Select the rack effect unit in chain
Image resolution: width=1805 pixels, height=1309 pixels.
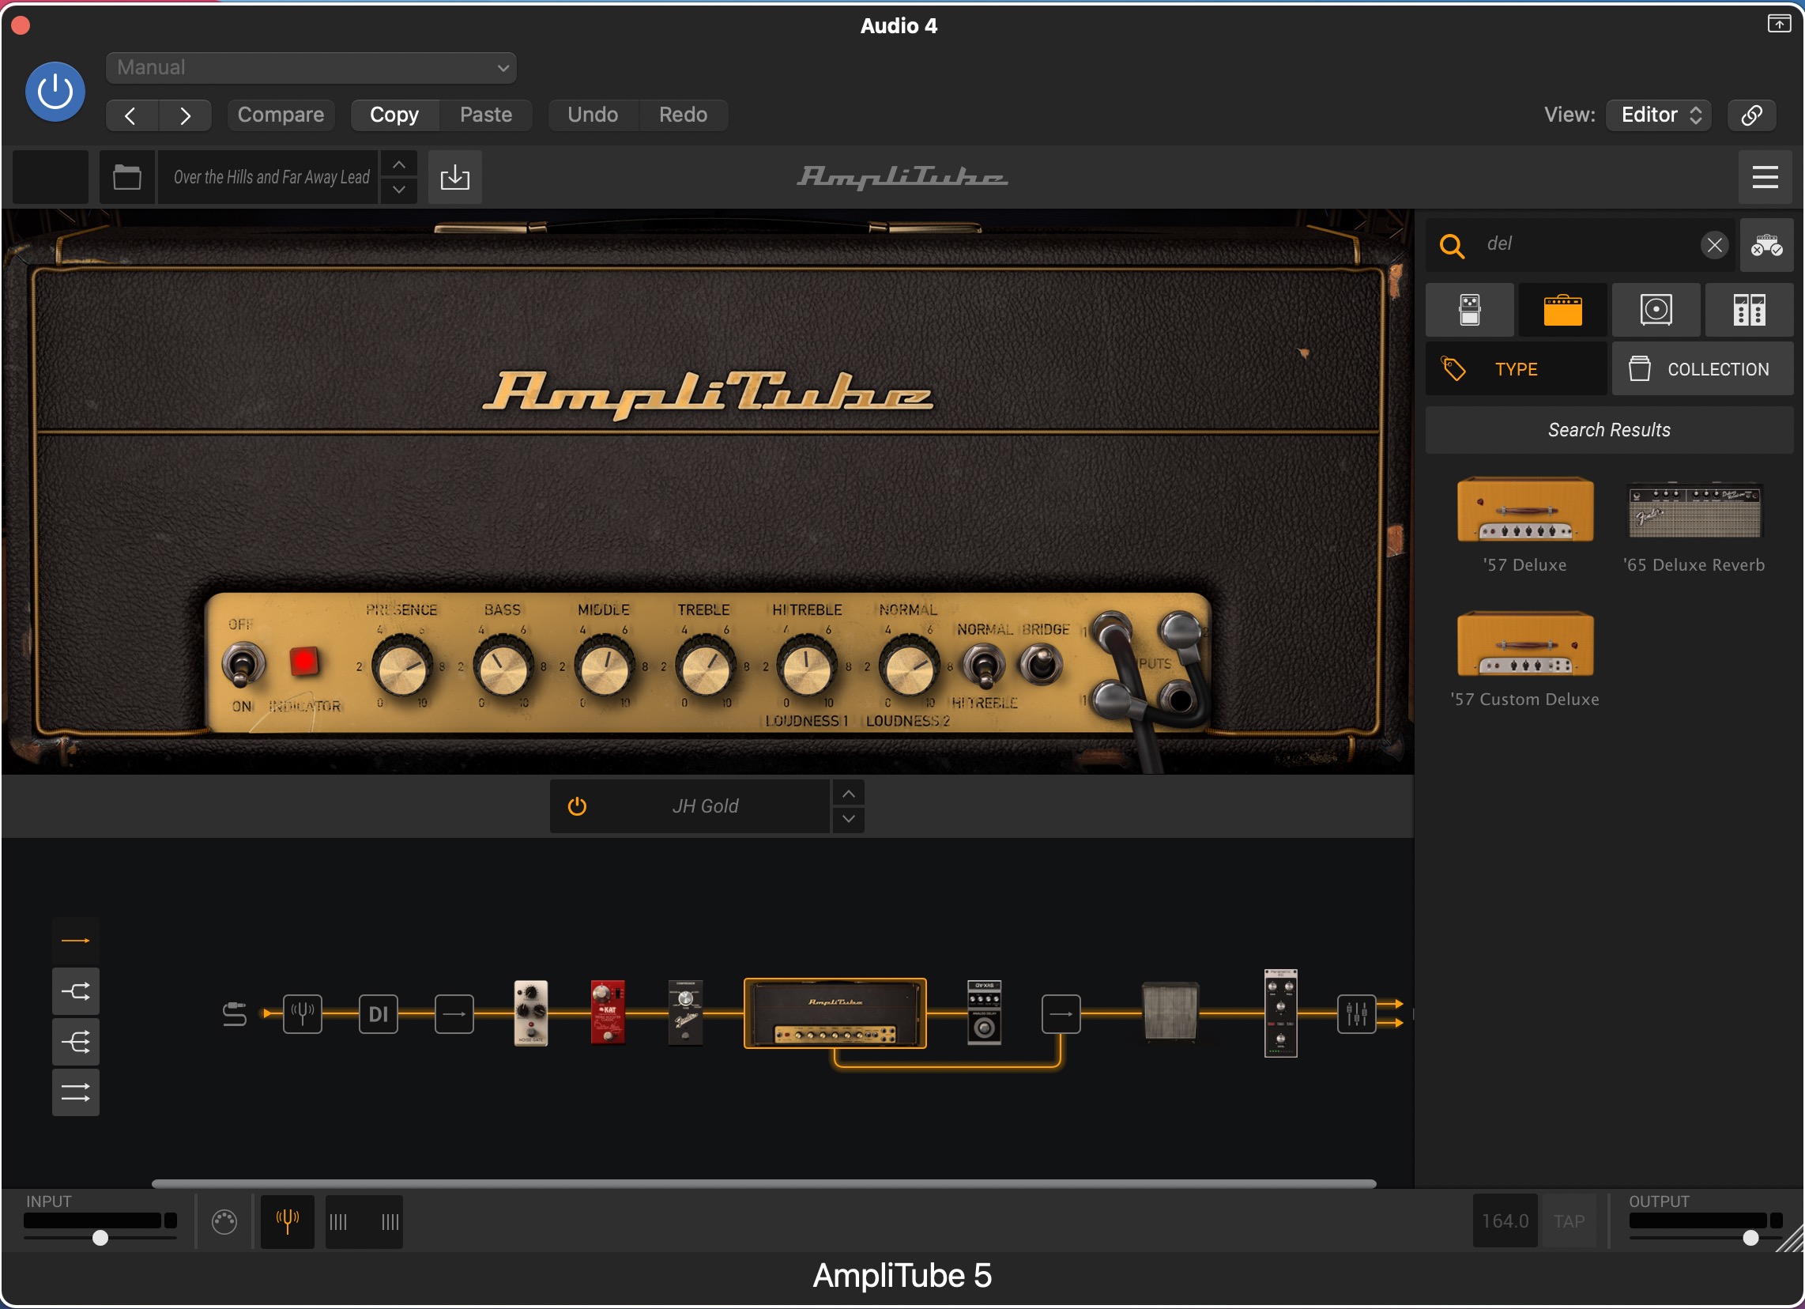[1280, 1013]
